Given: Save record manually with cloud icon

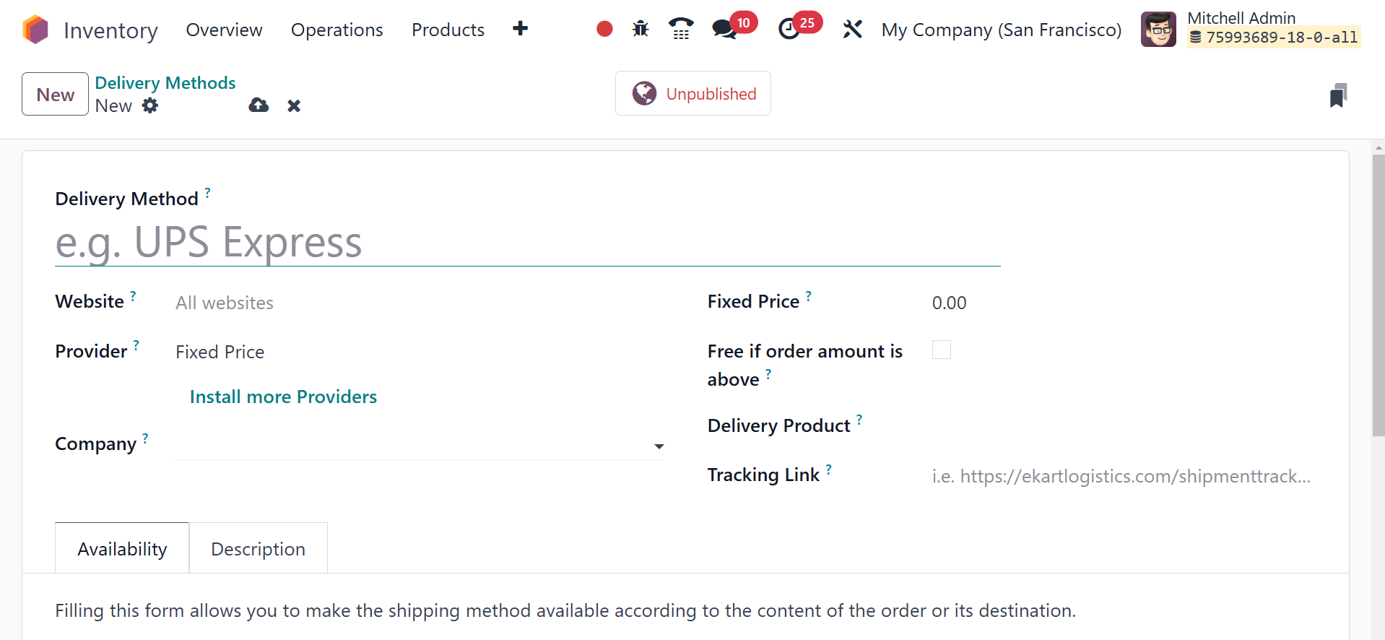Looking at the screenshot, I should (259, 105).
